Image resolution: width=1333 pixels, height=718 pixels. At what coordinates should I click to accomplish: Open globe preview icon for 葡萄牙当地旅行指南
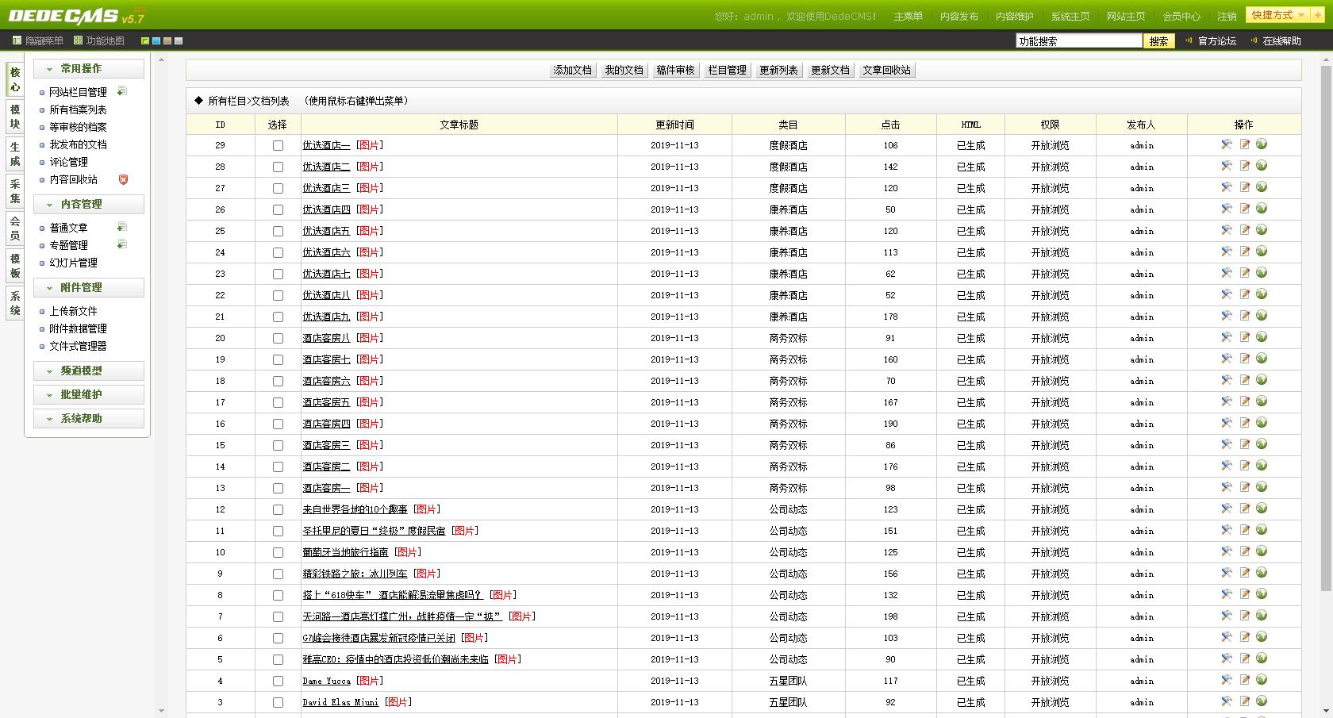click(x=1262, y=552)
